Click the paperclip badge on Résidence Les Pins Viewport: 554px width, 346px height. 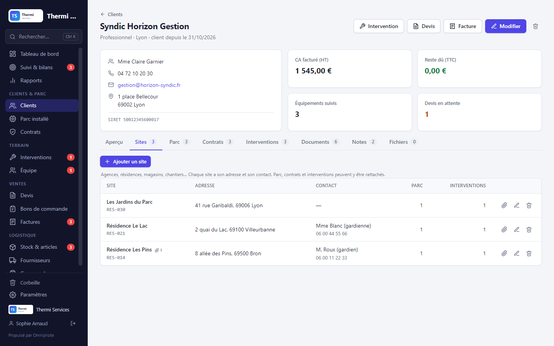tap(159, 250)
